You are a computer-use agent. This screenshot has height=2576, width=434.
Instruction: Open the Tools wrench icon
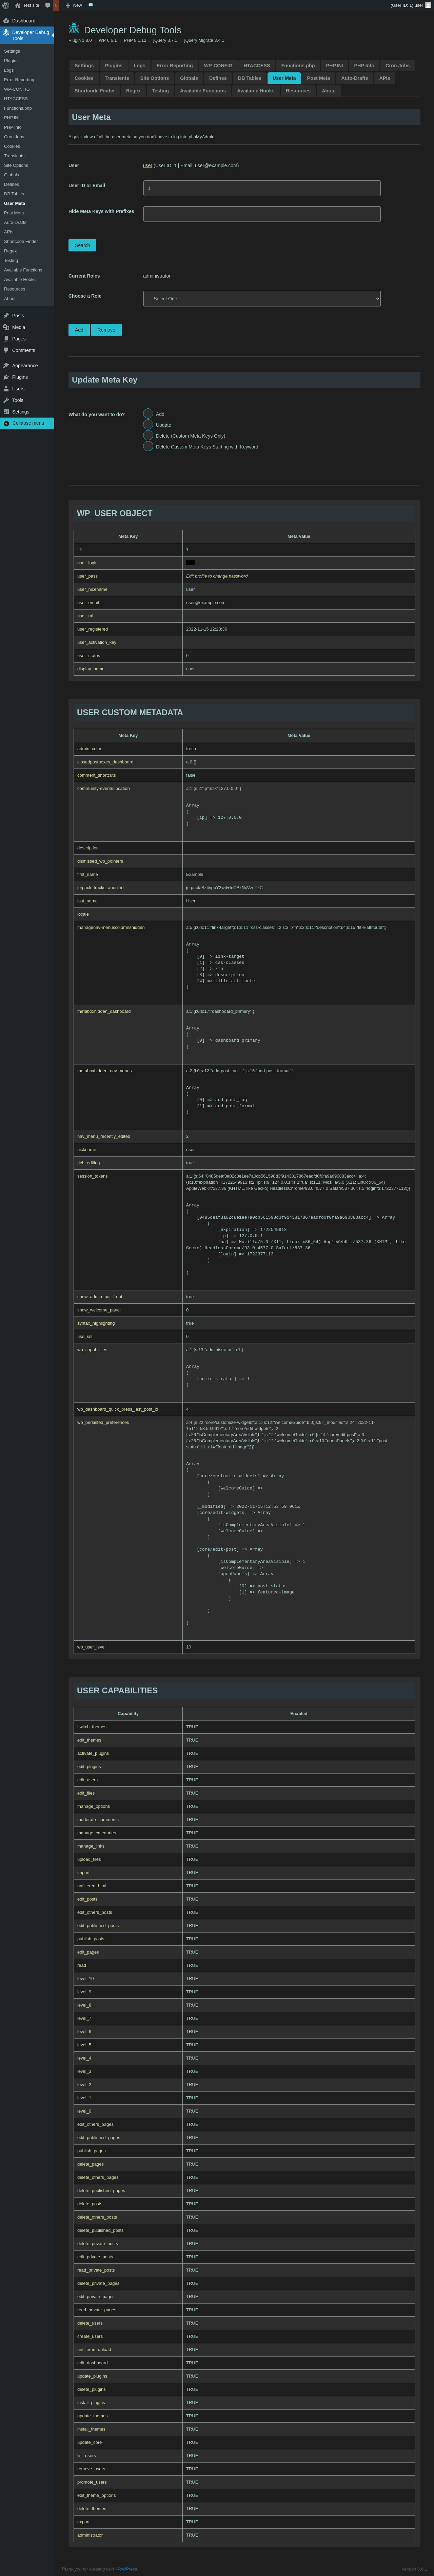[6, 400]
